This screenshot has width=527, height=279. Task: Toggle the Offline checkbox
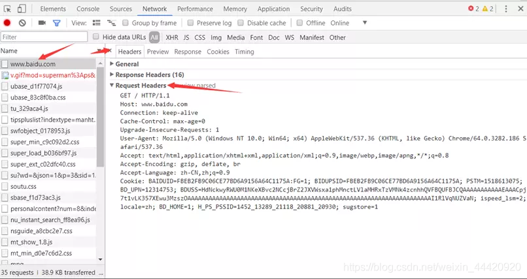pyautogui.click(x=299, y=23)
